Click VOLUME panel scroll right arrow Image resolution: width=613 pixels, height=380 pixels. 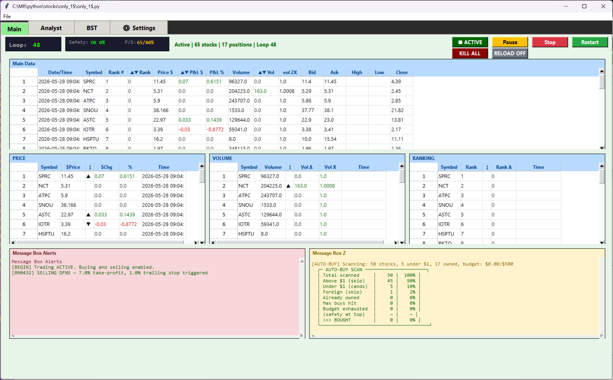(396, 242)
